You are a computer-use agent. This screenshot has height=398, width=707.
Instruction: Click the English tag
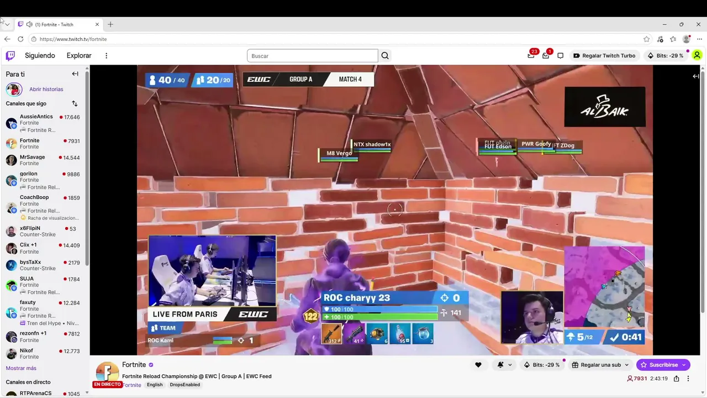pyautogui.click(x=155, y=385)
